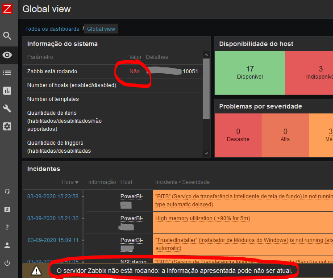Open the TrustedInstaller not running incident
This screenshot has width=333, height=280.
point(244,244)
